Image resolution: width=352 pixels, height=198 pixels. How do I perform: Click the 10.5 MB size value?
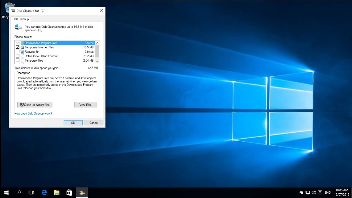click(x=88, y=47)
